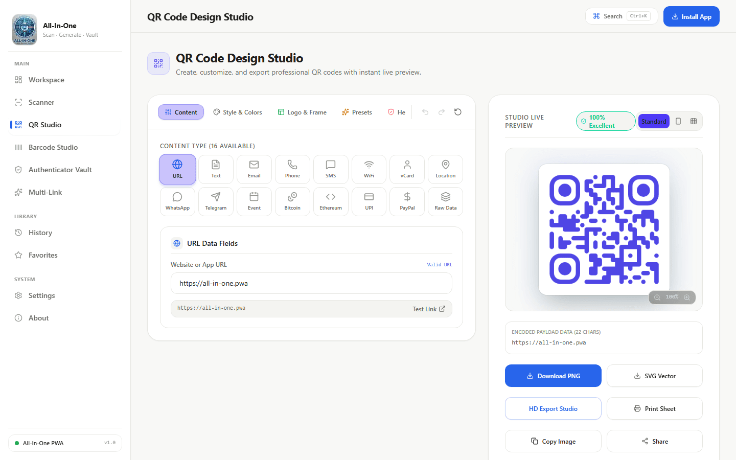Click the encoded payload text https://all-in-one.pwa

coord(549,342)
